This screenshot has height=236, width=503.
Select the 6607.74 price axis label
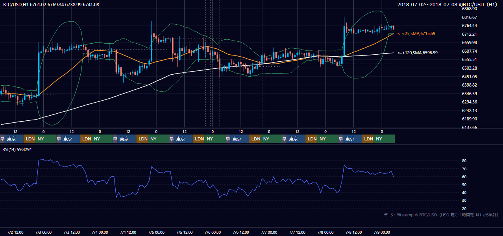pyautogui.click(x=469, y=51)
